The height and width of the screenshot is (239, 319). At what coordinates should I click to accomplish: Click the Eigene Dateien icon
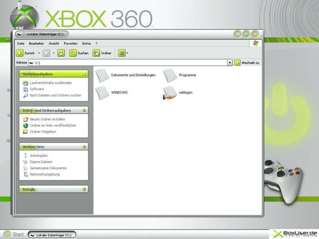tap(26, 162)
